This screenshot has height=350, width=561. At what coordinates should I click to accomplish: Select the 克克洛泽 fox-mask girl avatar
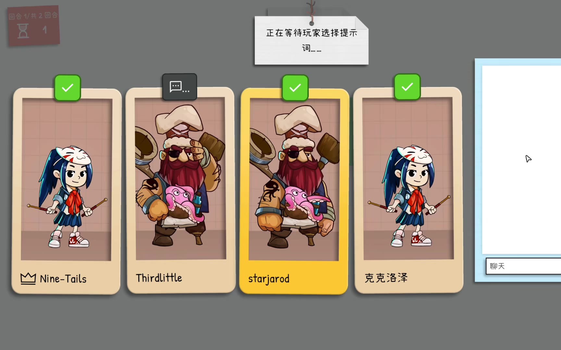tap(408, 178)
